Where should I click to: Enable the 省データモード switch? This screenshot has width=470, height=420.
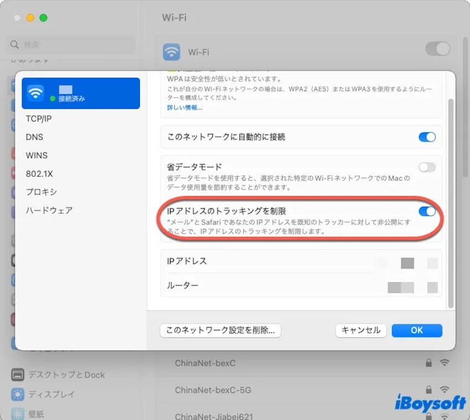pos(427,167)
